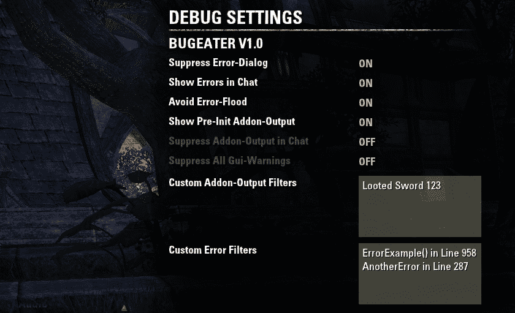Screen dimensions: 515x313
Task: Toggle the Suppress Addon-Output in Chat OFF value
Action: pyautogui.click(x=367, y=142)
